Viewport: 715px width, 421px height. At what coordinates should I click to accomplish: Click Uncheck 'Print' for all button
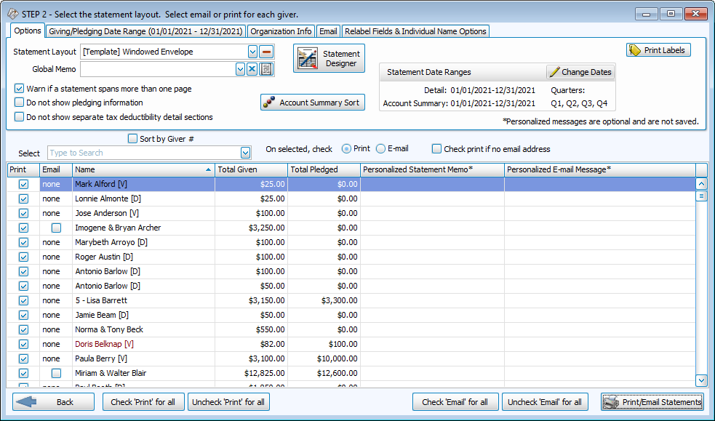(x=228, y=401)
